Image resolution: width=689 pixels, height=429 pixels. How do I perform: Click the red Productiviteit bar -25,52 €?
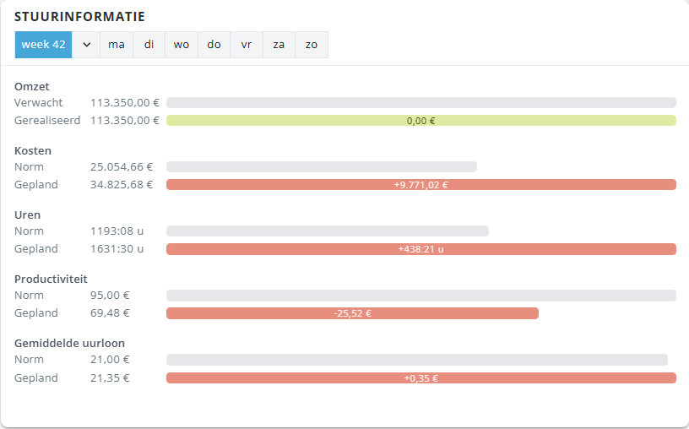tap(352, 313)
